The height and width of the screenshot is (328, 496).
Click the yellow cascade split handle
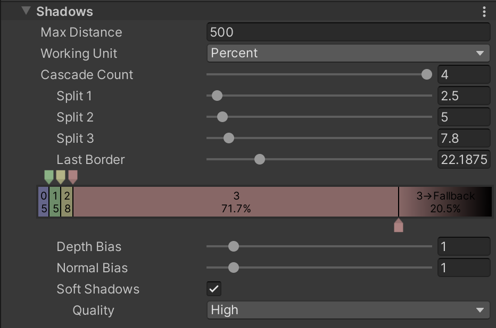click(61, 176)
